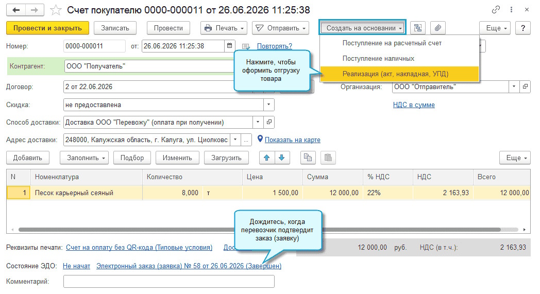
Task: Open calendar picker next to the date field
Action: [x=229, y=46]
